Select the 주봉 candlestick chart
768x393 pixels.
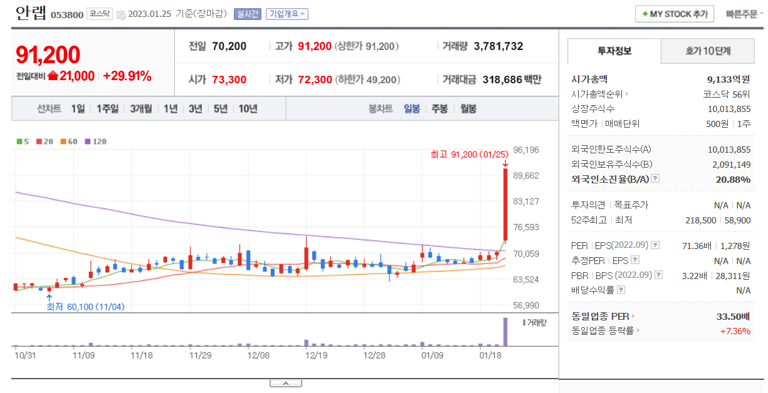point(439,108)
